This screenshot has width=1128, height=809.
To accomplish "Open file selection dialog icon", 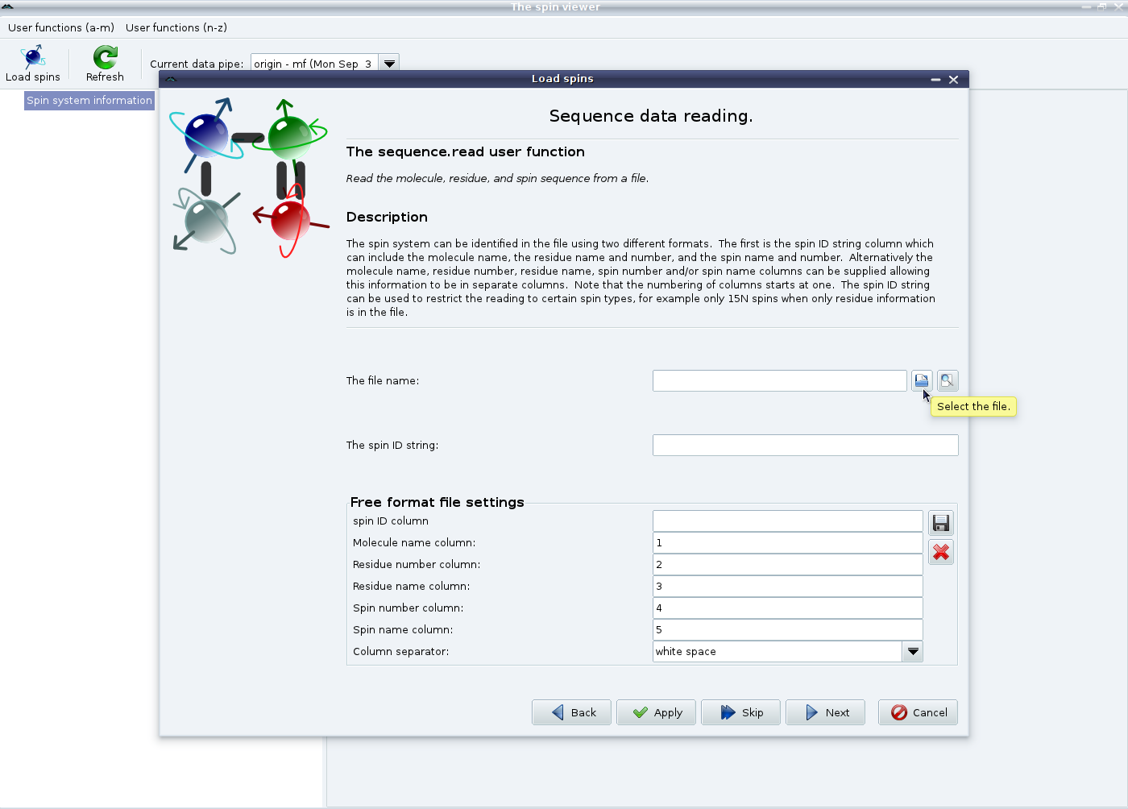I will [x=921, y=380].
